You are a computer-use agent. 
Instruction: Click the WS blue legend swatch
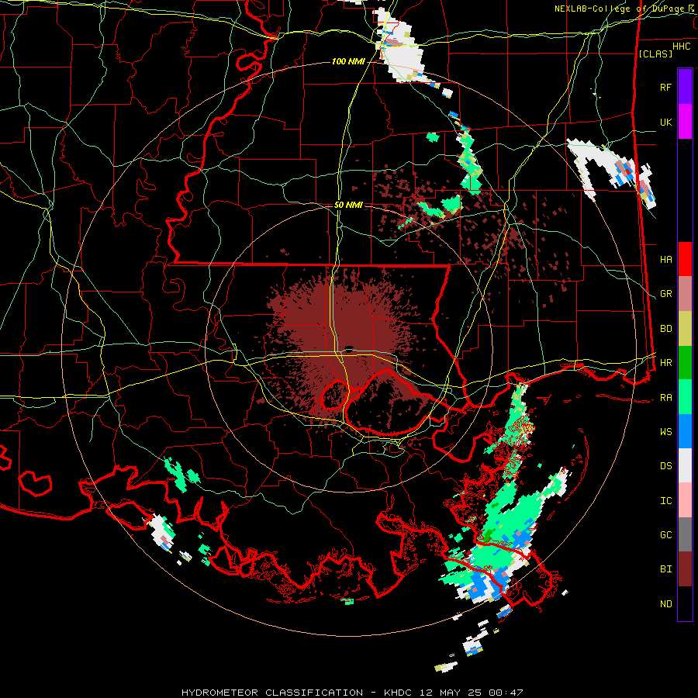click(685, 431)
